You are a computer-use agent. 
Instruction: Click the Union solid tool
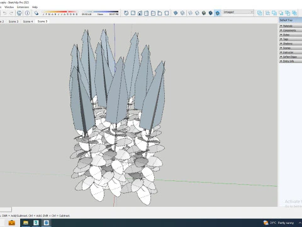274,13
